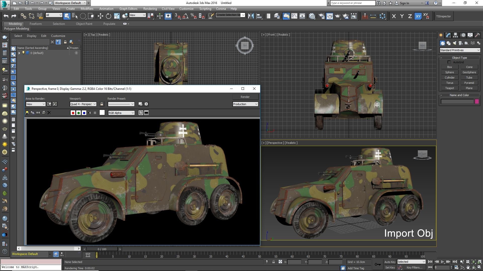This screenshot has height=271, width=483.
Task: Activate the Select Object tool
Action: point(67,16)
